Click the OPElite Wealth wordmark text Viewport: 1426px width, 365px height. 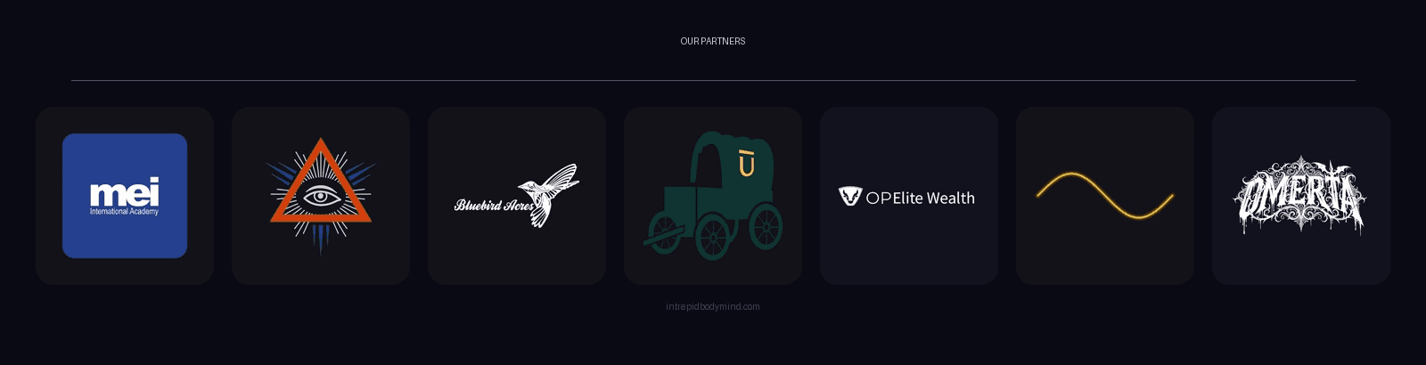tap(921, 198)
